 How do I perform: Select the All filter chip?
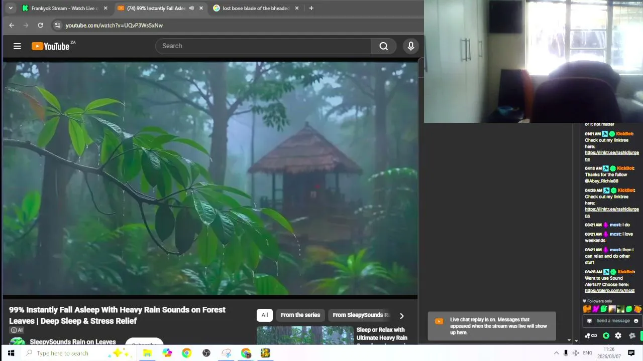264,315
